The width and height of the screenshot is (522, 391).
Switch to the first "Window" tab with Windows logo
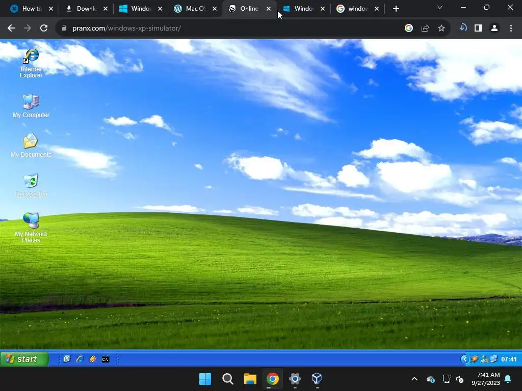[141, 9]
